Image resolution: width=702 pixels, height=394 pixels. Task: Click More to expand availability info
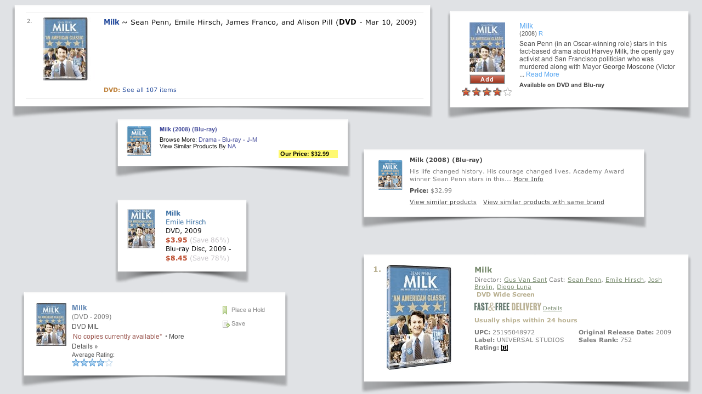175,336
